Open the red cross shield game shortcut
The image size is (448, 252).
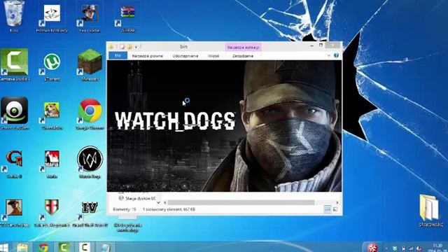[52, 212]
